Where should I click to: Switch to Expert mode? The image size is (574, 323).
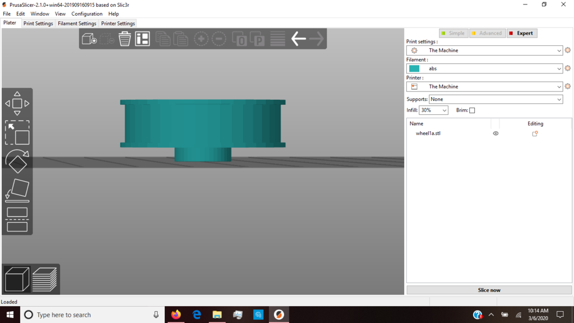coord(521,33)
